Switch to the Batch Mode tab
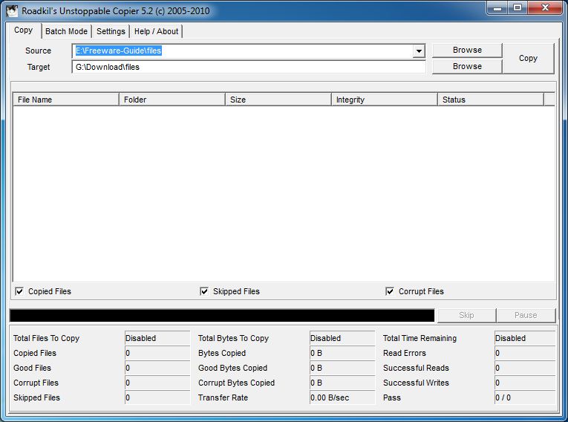 [x=66, y=31]
